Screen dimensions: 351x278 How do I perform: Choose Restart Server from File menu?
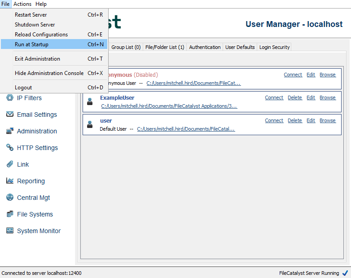(x=54, y=15)
